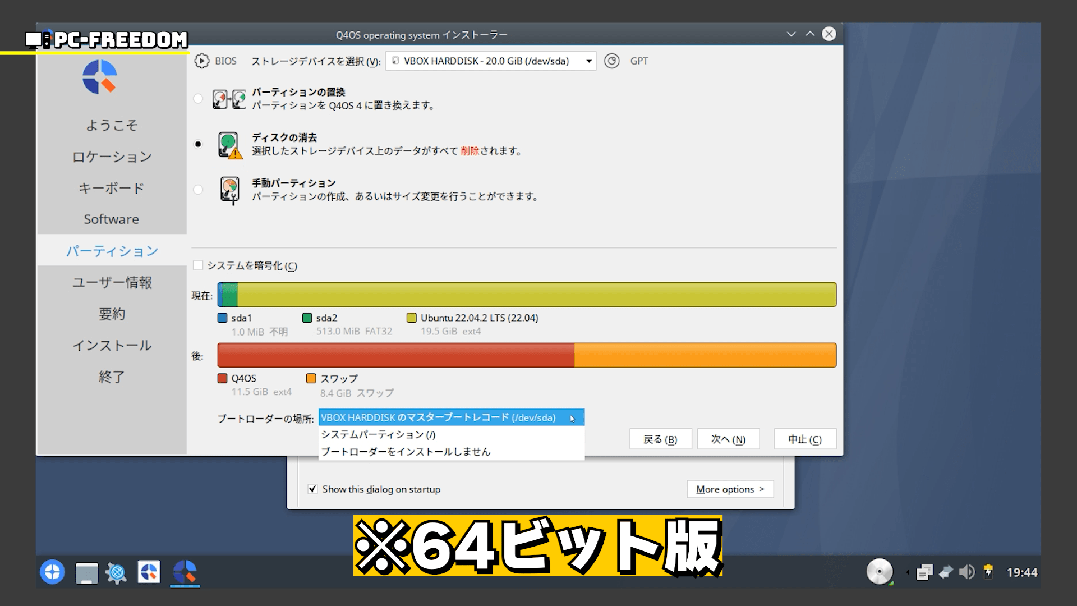
Task: Click the volume speaker icon in tray
Action: tap(966, 572)
